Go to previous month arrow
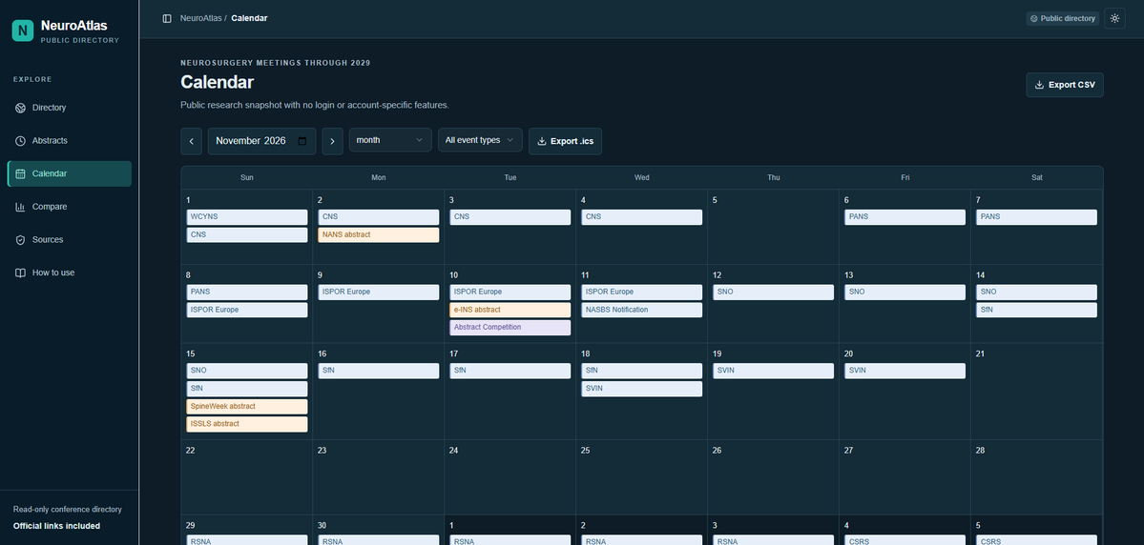This screenshot has height=545, width=1144. pyautogui.click(x=191, y=141)
